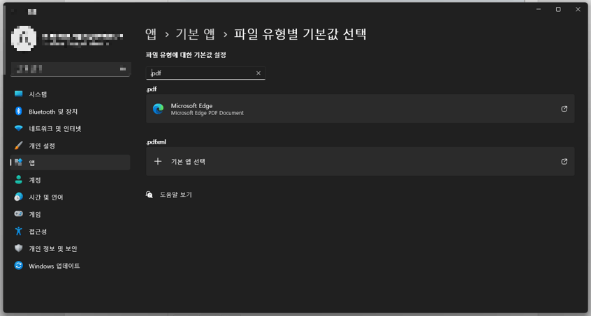The width and height of the screenshot is (591, 316).
Task: Open external link icon on Microsoft Edge row
Action: [564, 109]
